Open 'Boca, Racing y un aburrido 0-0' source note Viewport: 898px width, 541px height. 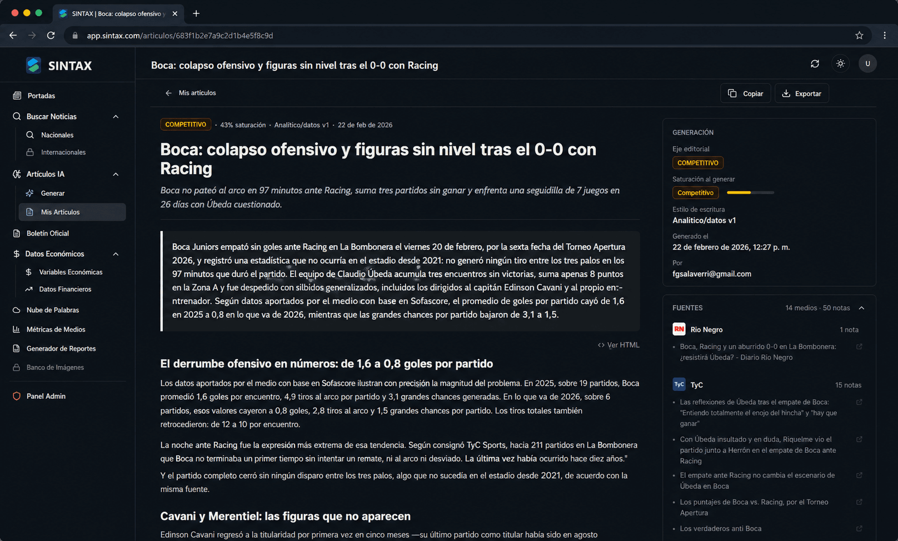[x=758, y=352]
